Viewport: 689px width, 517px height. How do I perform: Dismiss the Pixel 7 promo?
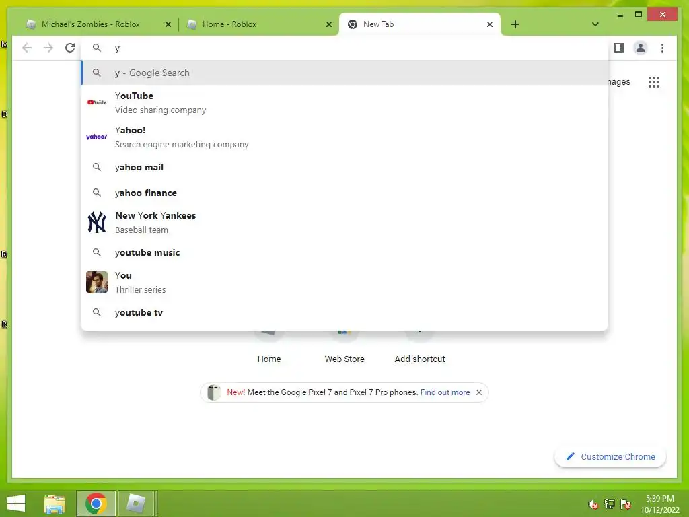tap(479, 392)
